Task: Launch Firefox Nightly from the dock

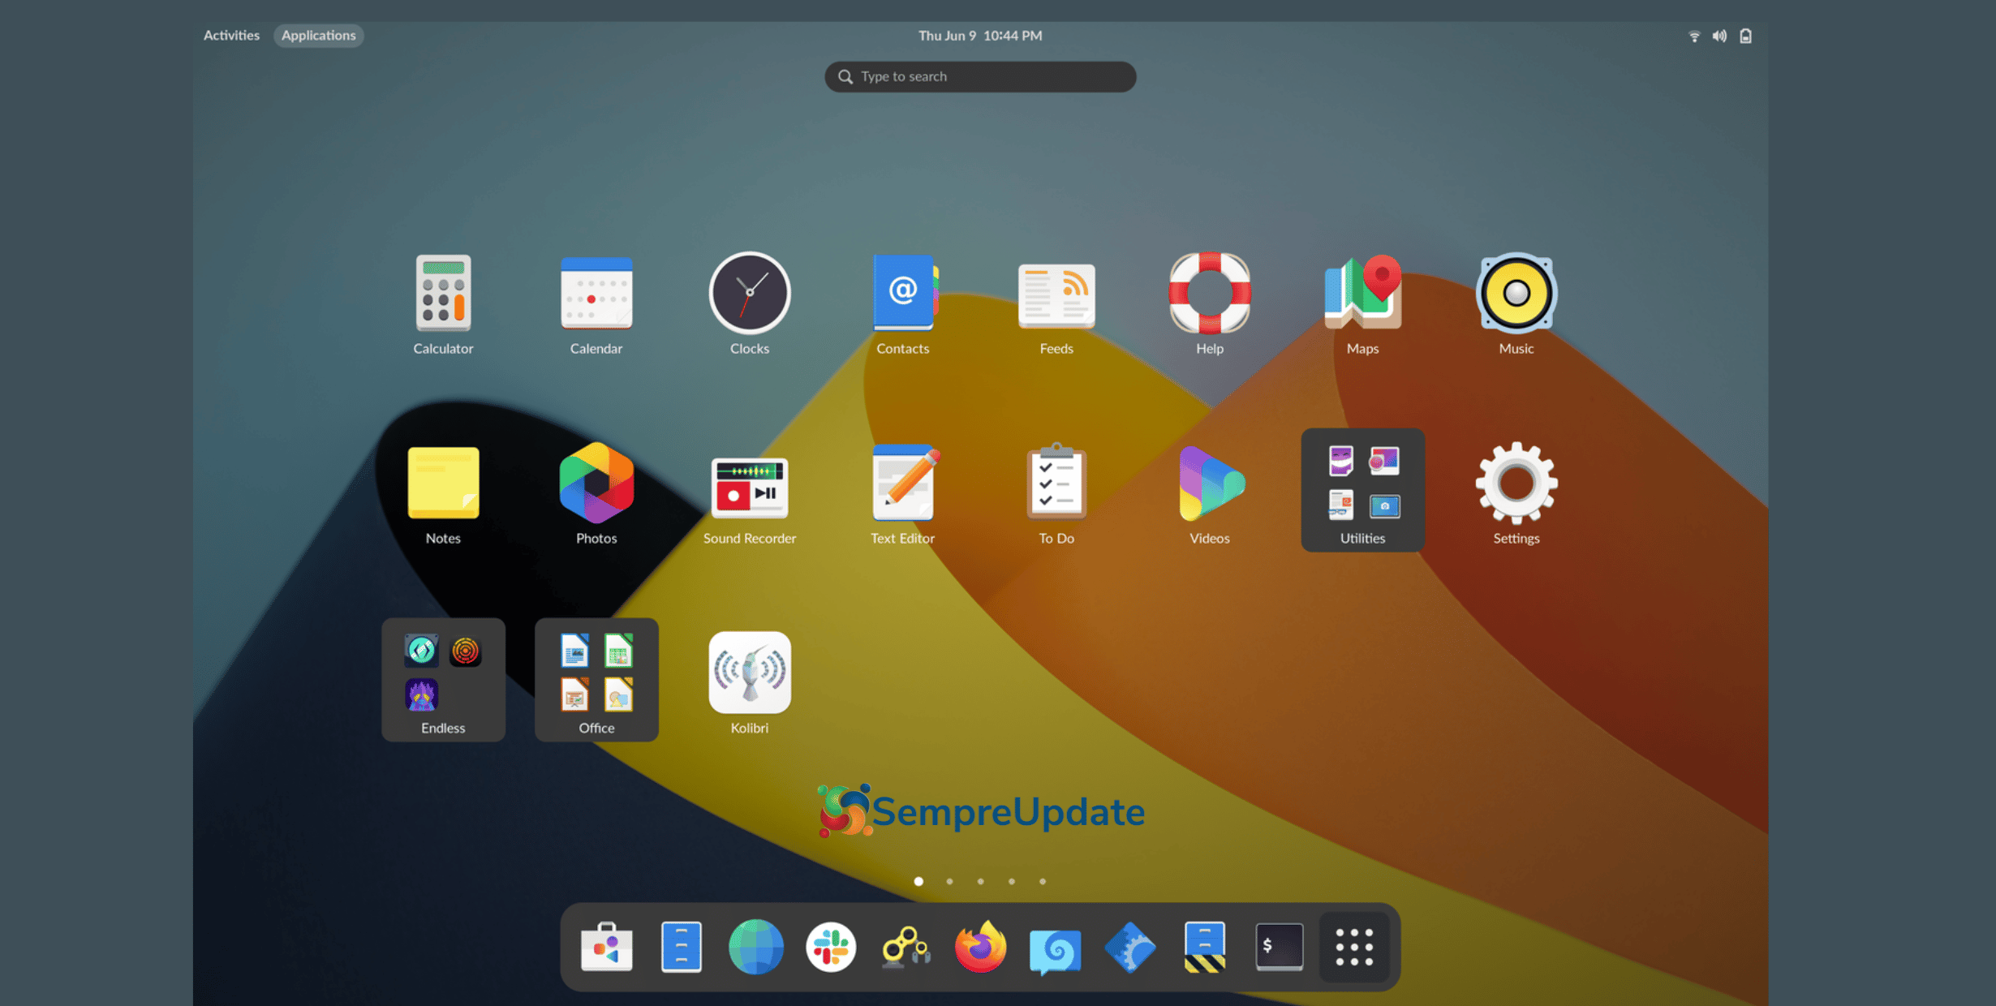Action: 980,947
